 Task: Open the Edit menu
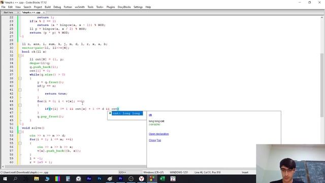pyautogui.click(x=10, y=7)
